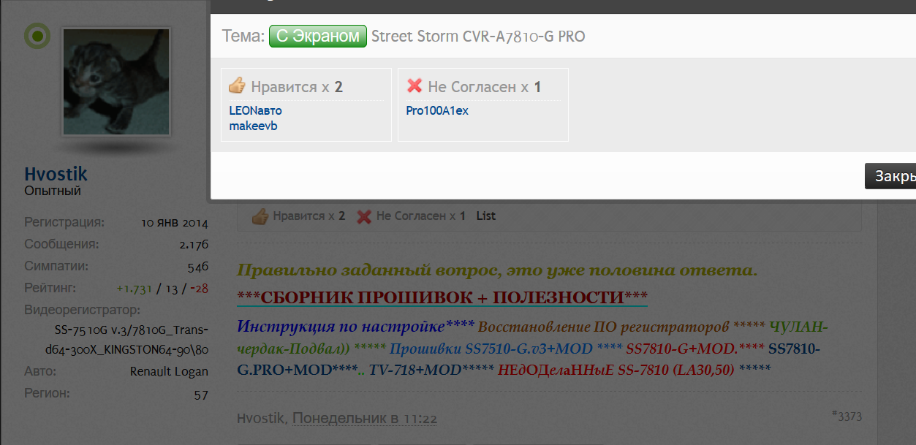Click the green 'С Экраном' prefix label

coord(317,36)
